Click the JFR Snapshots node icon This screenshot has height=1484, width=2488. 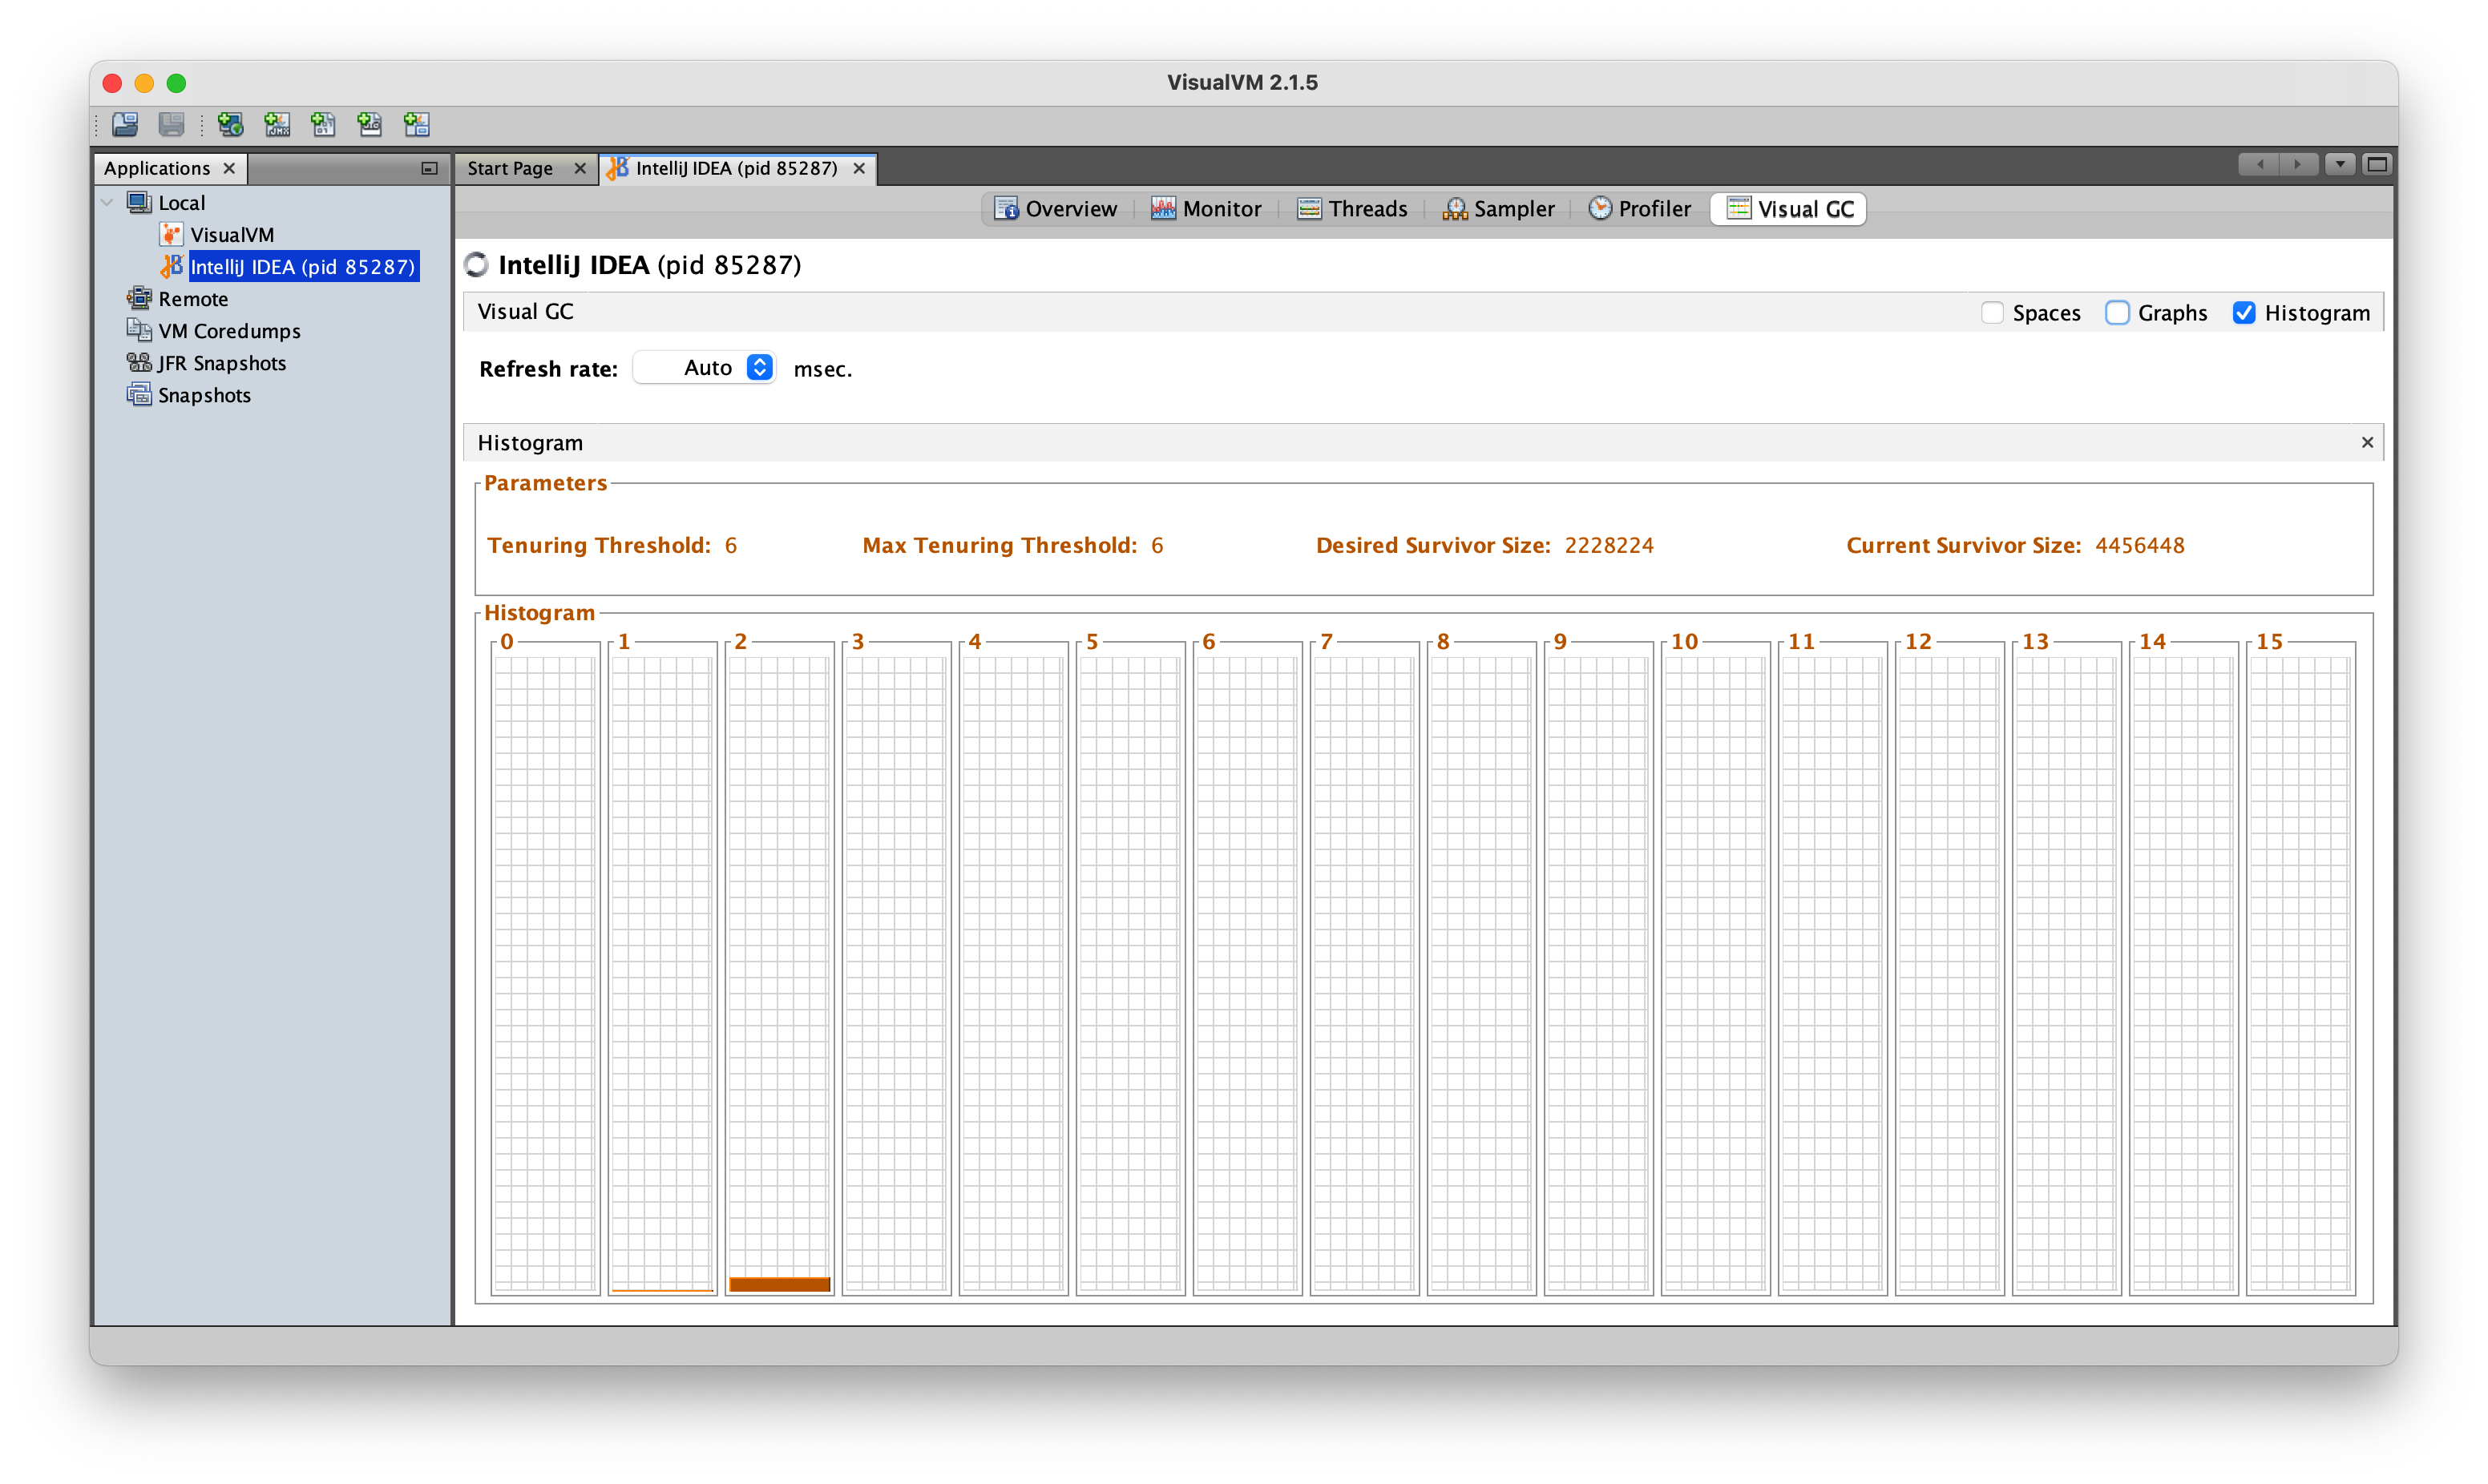[x=139, y=362]
